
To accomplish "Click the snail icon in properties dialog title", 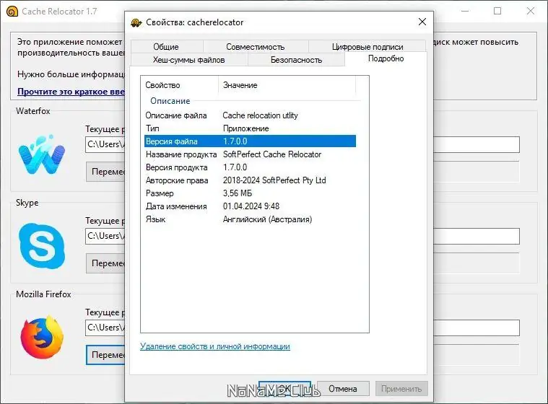I will pos(136,22).
